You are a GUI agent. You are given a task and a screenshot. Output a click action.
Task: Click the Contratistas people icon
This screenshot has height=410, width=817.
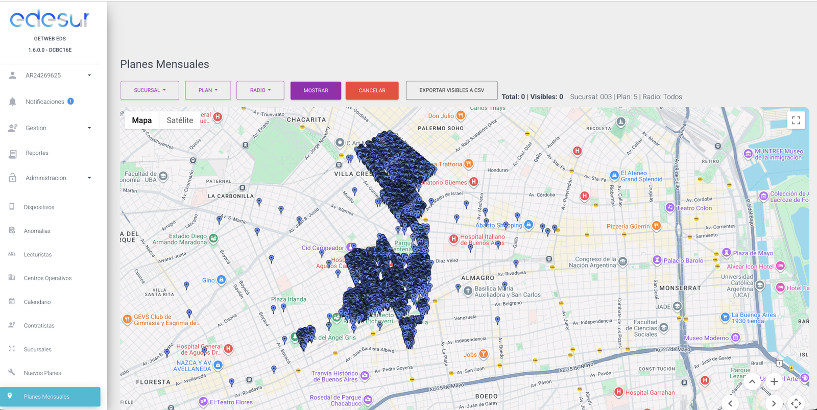click(x=12, y=325)
